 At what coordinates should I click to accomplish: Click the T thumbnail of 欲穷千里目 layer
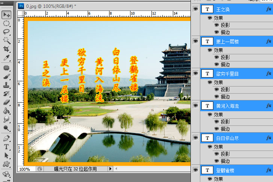[207, 73]
